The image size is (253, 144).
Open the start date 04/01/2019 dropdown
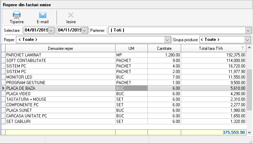(x=51, y=30)
